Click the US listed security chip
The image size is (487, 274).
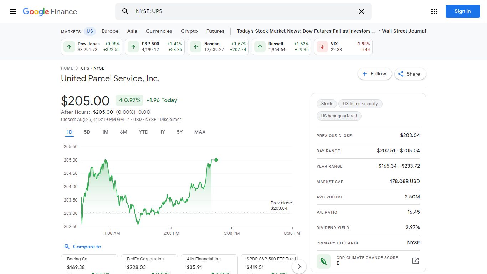point(360,104)
